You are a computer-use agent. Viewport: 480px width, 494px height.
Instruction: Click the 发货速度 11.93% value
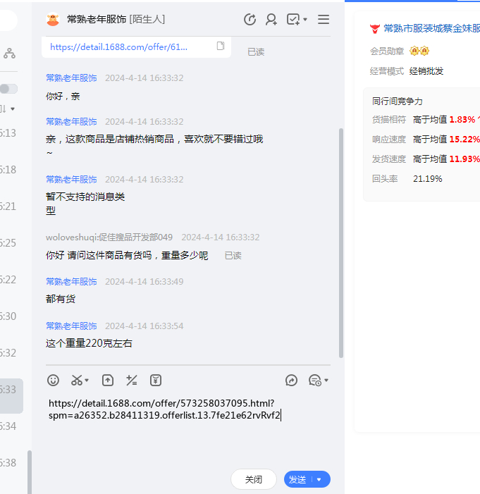[x=464, y=159]
